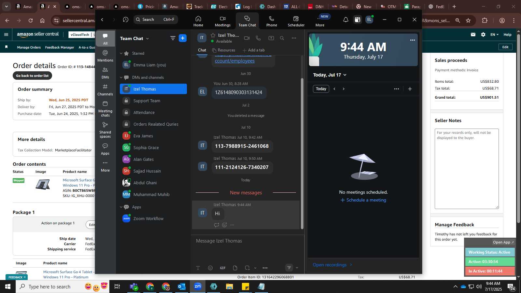This screenshot has height=293, width=521.
Task: Open text formatting in composer
Action: [x=198, y=268]
